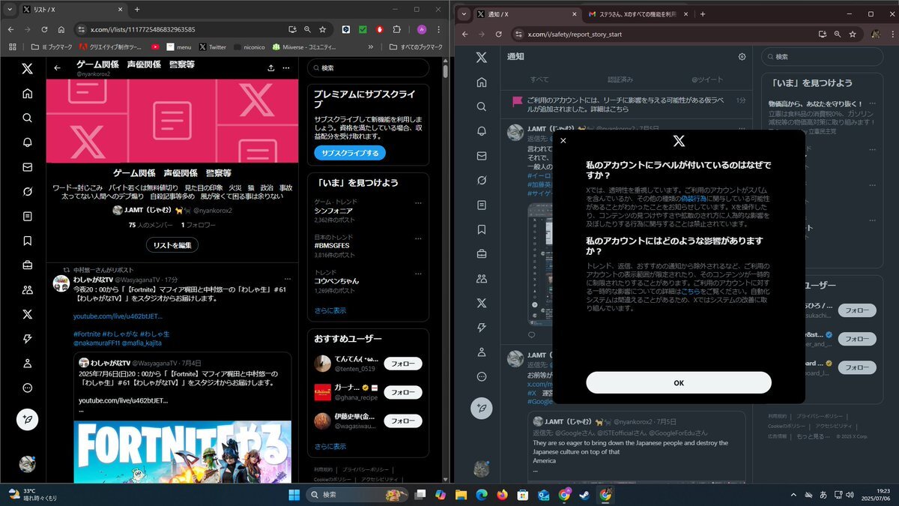Open the Explore magnifier in left X sidebar
This screenshot has width=899, height=506.
(27, 118)
